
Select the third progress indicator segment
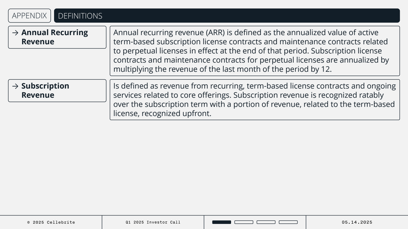coord(266,222)
